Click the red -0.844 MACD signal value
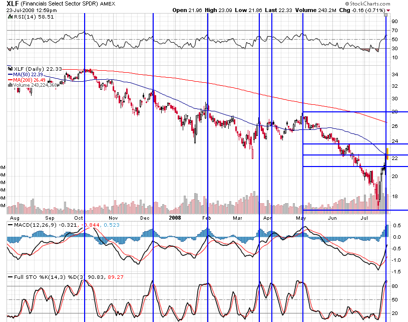 pos(90,225)
